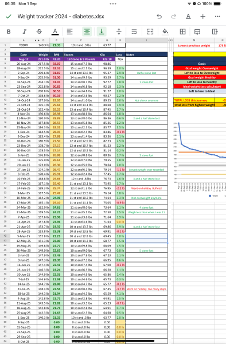Toggle strikethrough formatting

coord(39,32)
